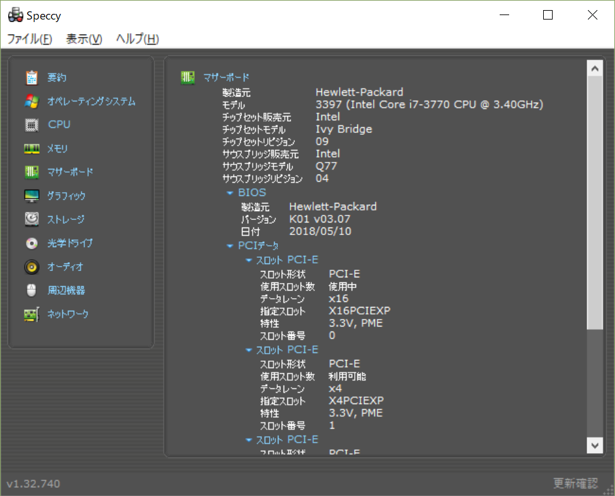Collapse the first スロット PCI-E with x16 lanes
The width and height of the screenshot is (615, 496).
point(248,260)
